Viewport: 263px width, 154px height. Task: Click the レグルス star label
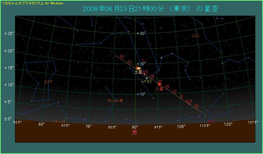pyautogui.click(x=147, y=81)
